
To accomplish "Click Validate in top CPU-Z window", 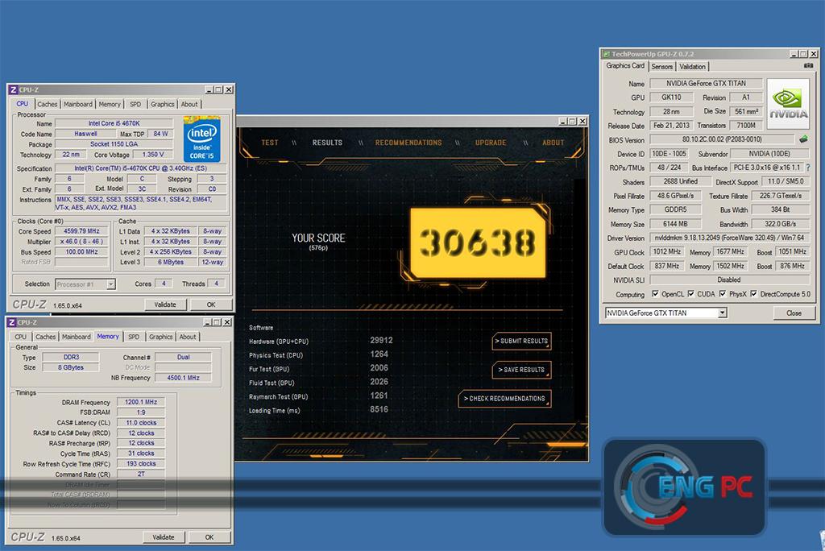I will coord(165,304).
